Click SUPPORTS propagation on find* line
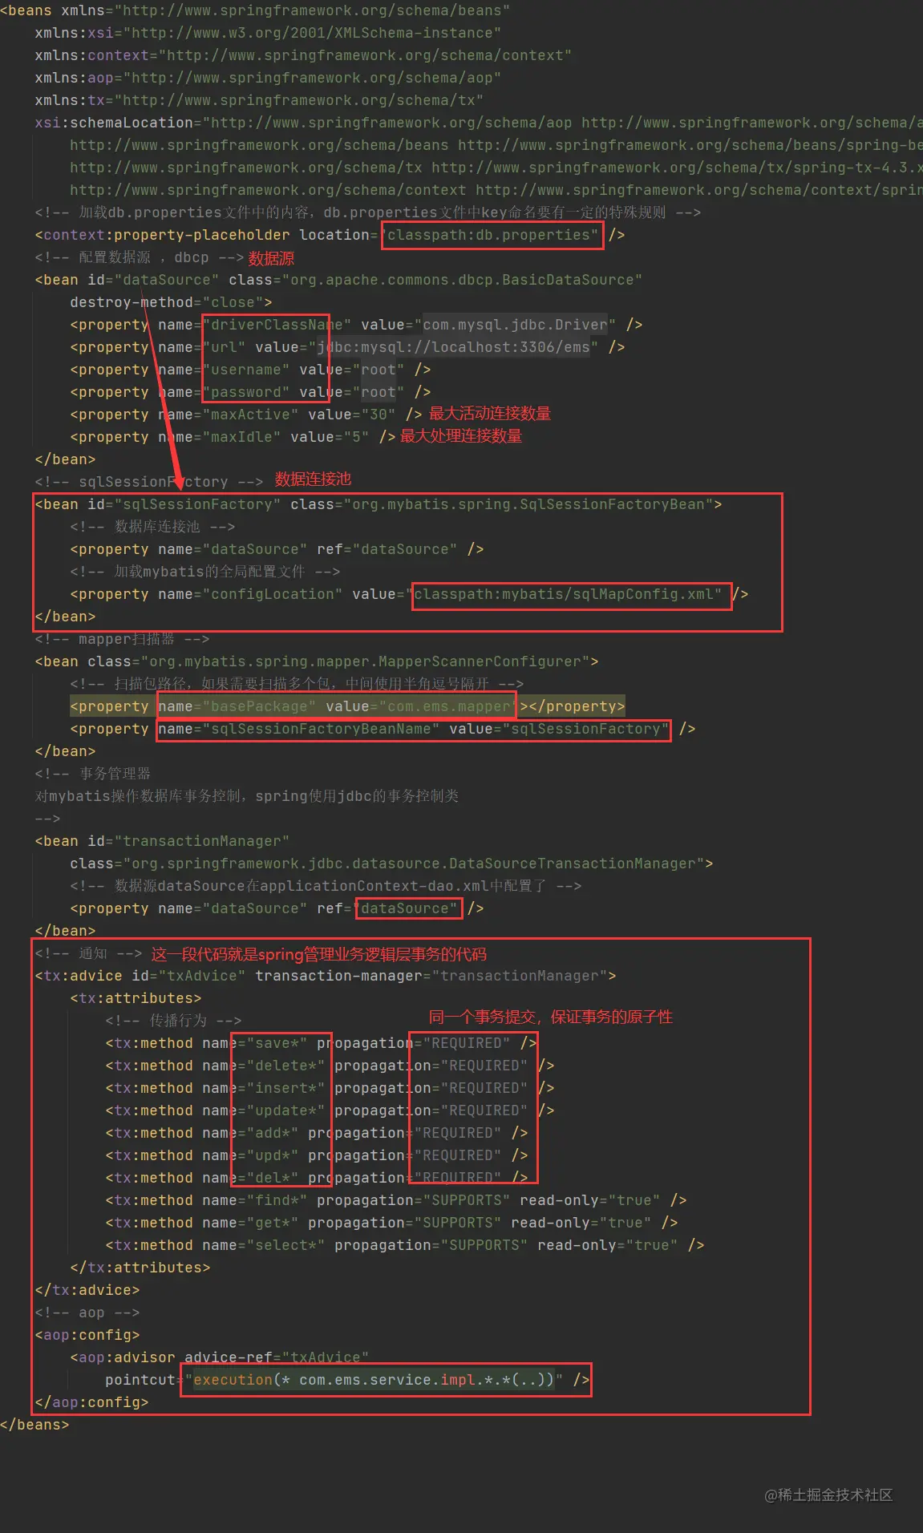Image resolution: width=923 pixels, height=1533 pixels. coord(467,1200)
